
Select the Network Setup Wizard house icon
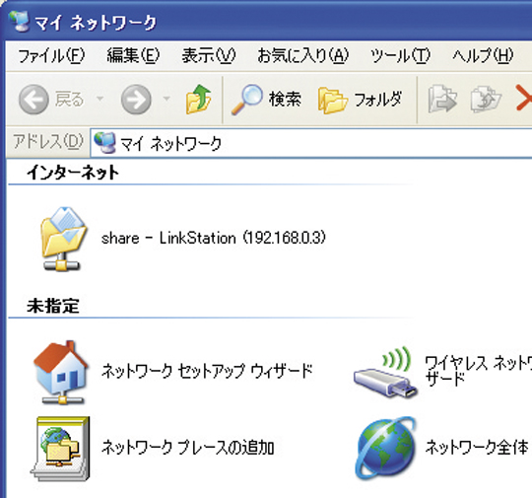[x=61, y=373]
